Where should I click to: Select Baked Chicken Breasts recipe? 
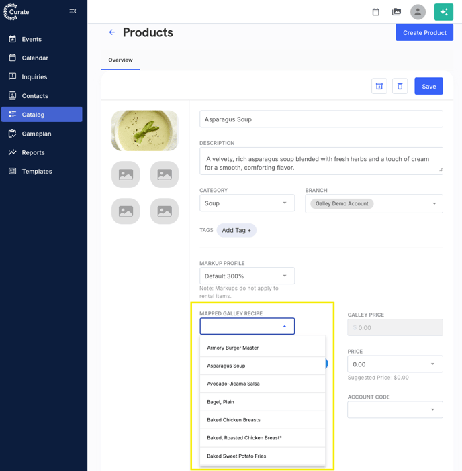[263, 419]
